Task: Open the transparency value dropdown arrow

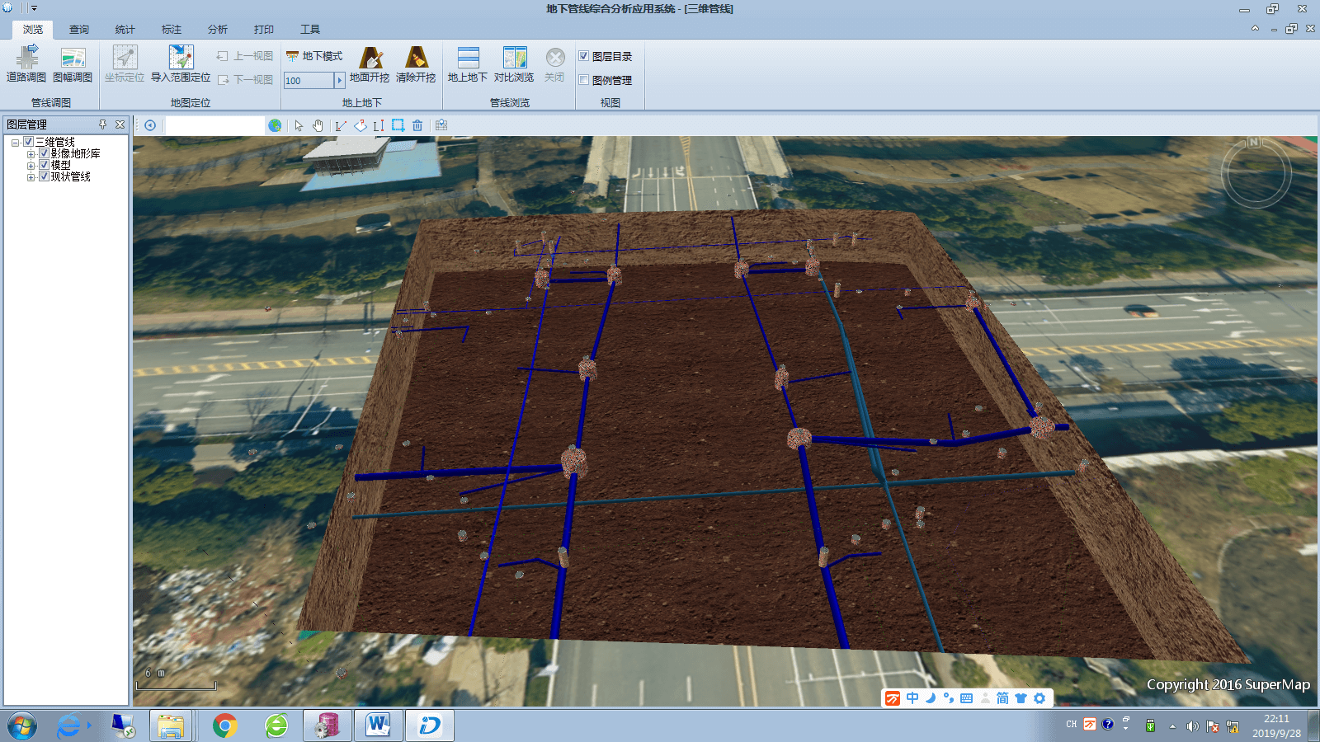Action: 339,81
